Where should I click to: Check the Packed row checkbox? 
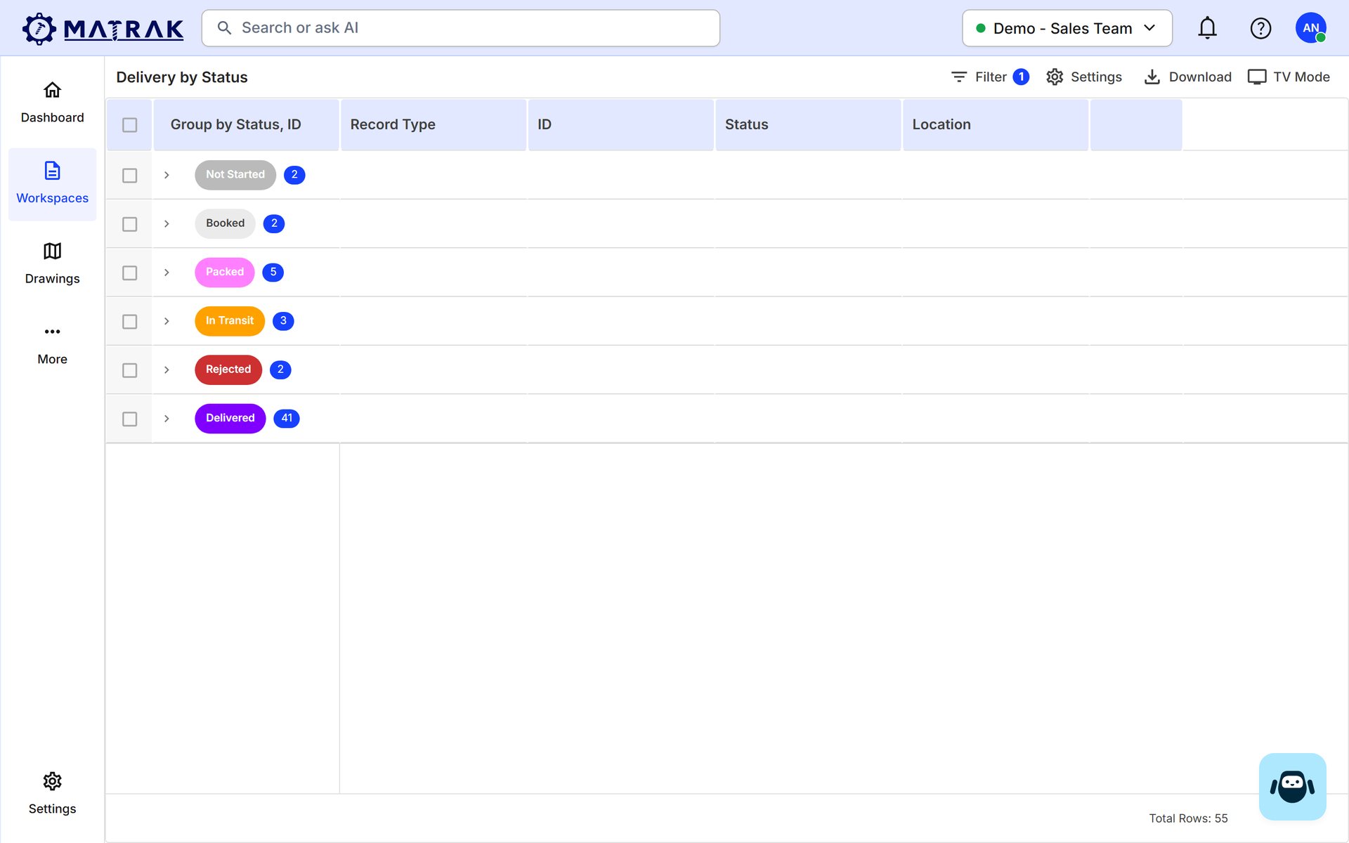tap(129, 273)
